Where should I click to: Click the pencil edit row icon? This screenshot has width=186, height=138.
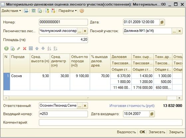pos(19,49)
